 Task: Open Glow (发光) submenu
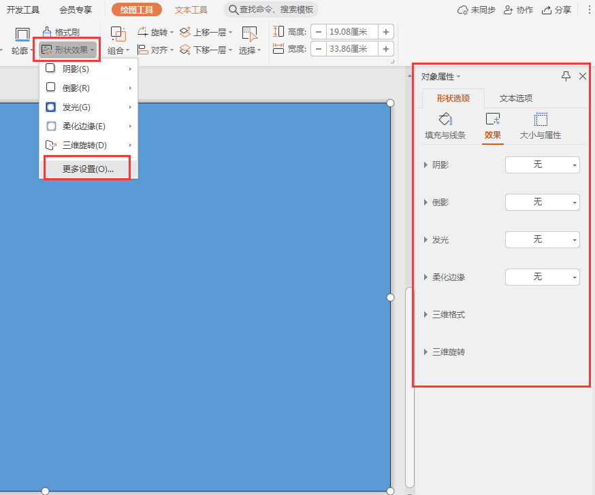coord(88,107)
